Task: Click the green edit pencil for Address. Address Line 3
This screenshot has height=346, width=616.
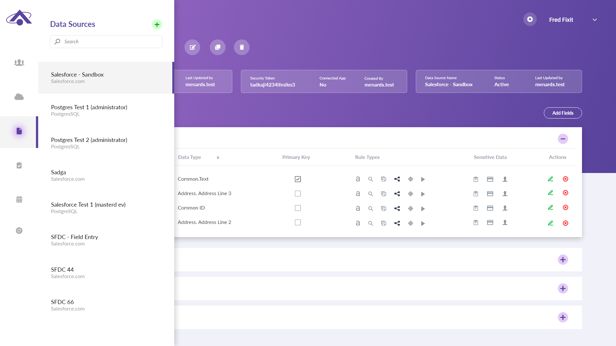Action: point(551,193)
